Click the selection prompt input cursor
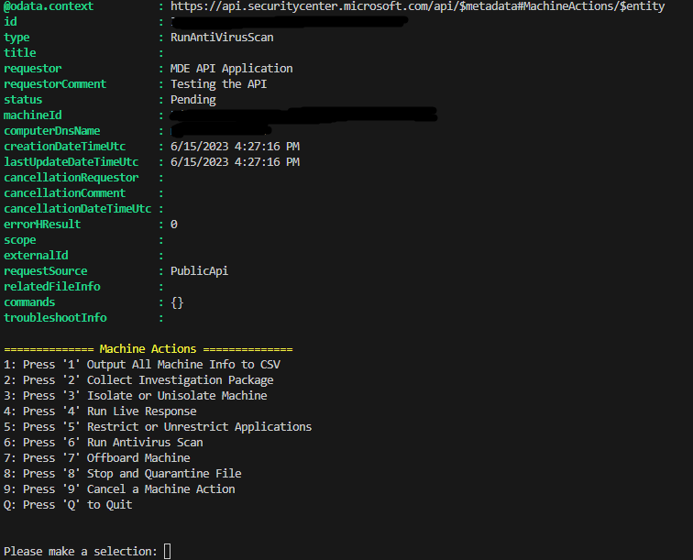This screenshot has height=560, width=693. [x=167, y=551]
